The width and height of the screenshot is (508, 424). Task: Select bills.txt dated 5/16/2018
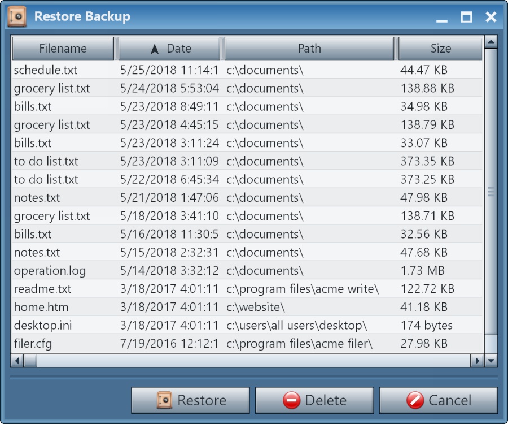[247, 234]
